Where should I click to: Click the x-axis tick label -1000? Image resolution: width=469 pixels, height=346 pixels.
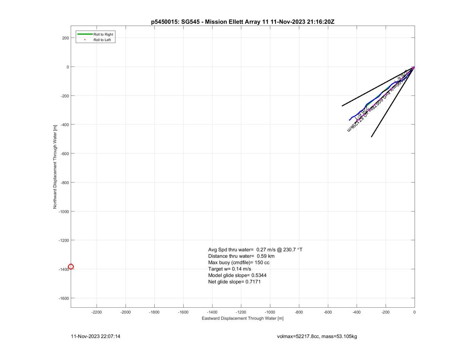pyautogui.click(x=270, y=312)
